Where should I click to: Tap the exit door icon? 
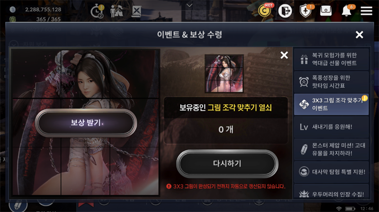click(285, 11)
